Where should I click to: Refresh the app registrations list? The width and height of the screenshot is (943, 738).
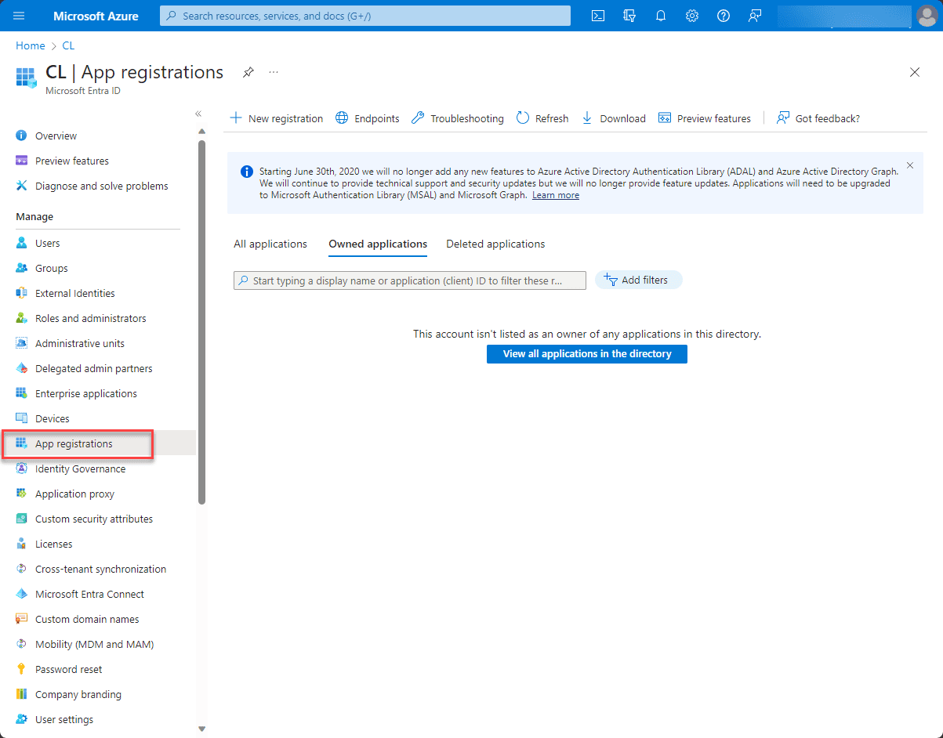542,118
